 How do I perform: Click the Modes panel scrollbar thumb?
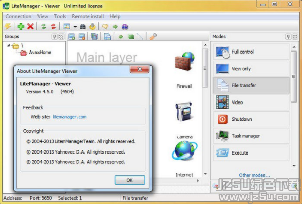[294, 77]
